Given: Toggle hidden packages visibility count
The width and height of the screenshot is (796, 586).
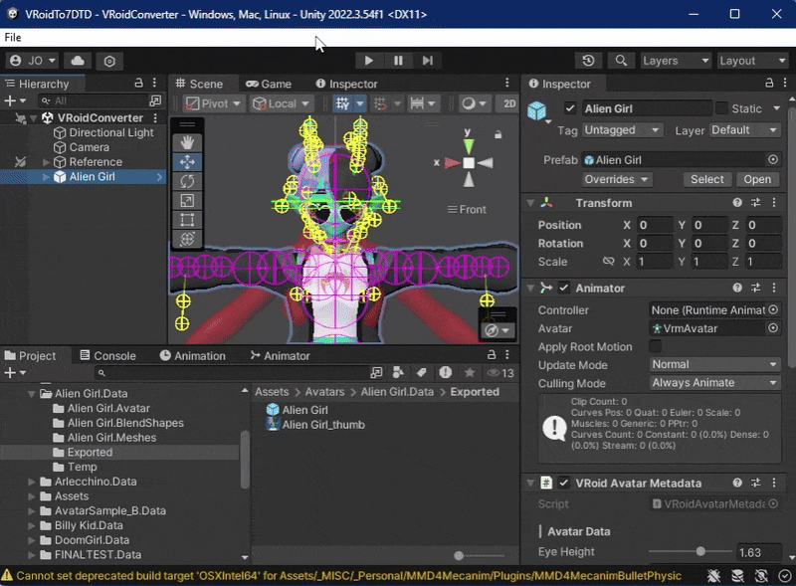Looking at the screenshot, I should (500, 373).
